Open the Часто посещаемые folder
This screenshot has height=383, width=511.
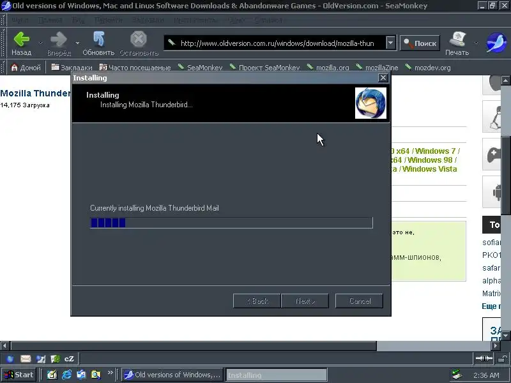[x=135, y=68]
